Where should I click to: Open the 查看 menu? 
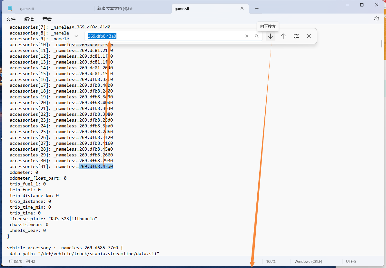click(47, 19)
